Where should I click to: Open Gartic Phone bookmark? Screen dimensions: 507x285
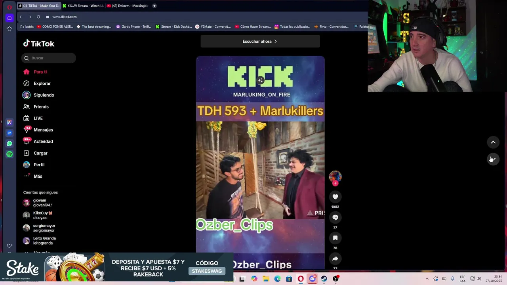(x=134, y=27)
